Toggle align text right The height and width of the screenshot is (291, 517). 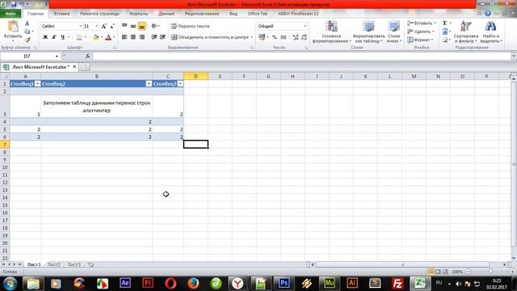(142, 37)
